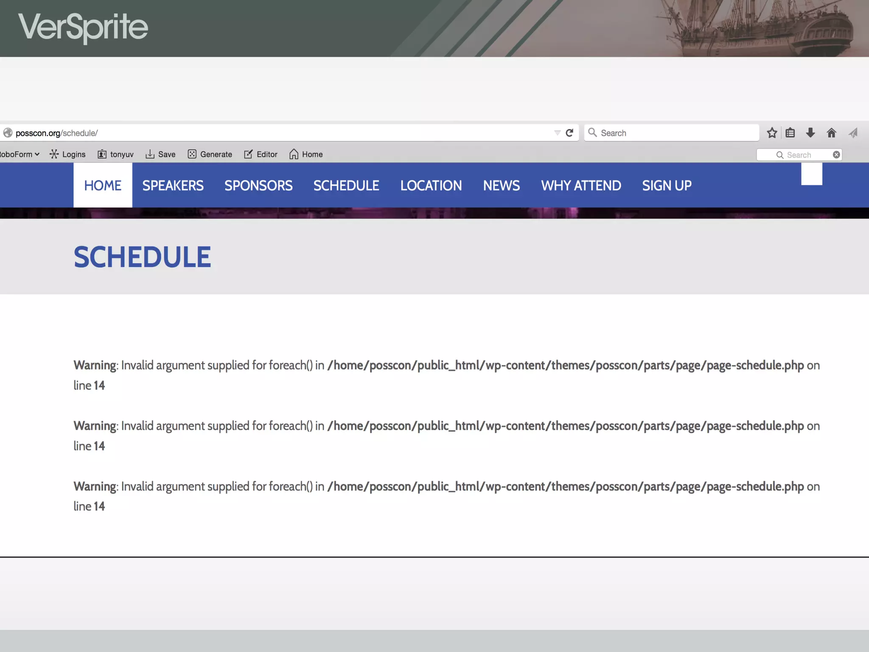Screen dimensions: 869x652
Task: Click the WHY ATTEND nav link
Action: click(581, 185)
